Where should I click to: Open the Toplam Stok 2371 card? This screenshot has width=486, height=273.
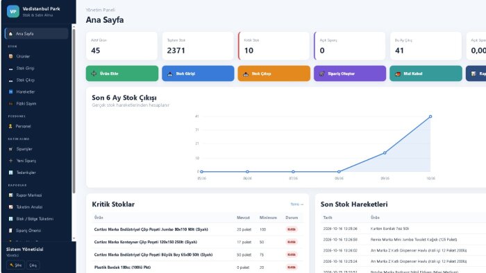(x=198, y=46)
